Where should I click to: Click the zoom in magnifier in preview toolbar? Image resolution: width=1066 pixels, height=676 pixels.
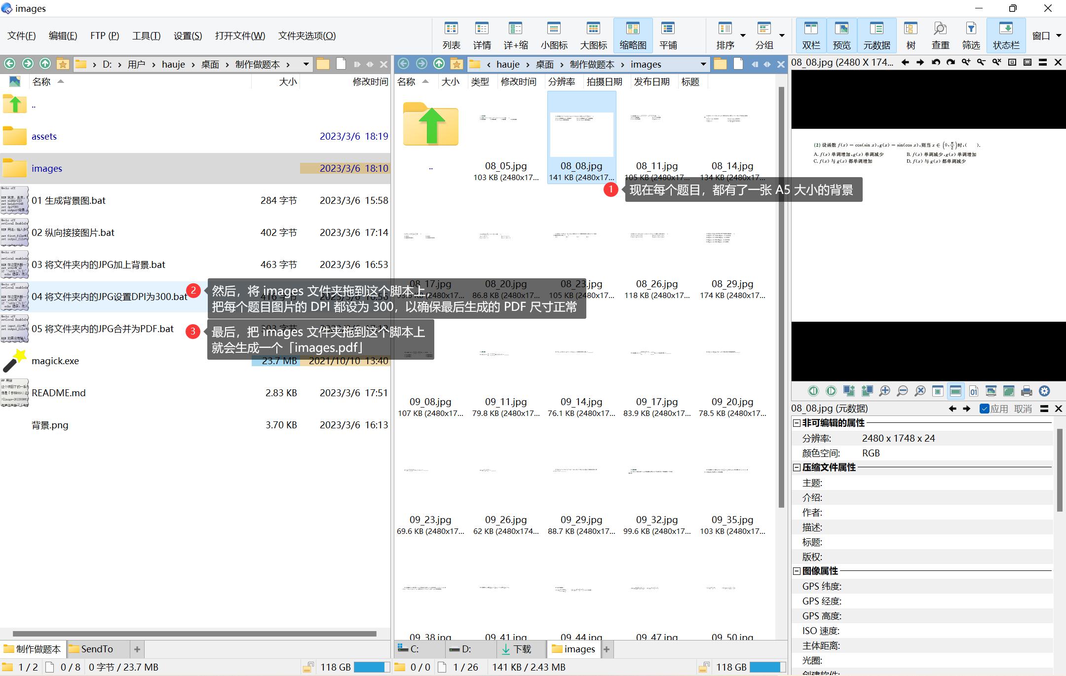[x=884, y=391]
